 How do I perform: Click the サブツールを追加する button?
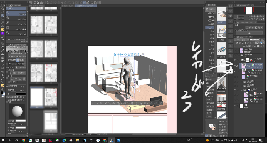pyautogui.click(x=16, y=39)
